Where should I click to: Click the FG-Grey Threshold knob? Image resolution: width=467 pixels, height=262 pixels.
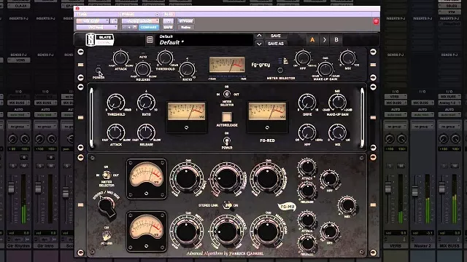165,58
